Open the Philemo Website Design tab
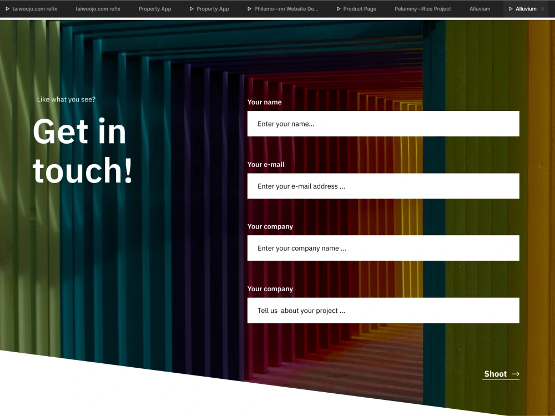 click(286, 8)
